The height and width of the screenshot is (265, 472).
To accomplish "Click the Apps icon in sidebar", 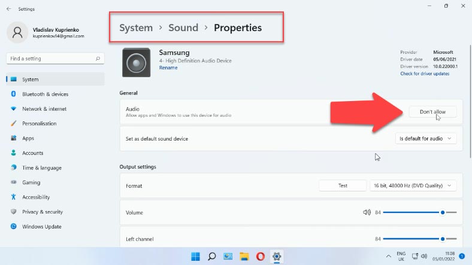I will click(14, 138).
